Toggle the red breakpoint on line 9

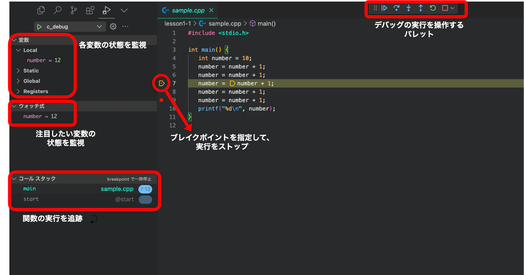click(x=161, y=100)
